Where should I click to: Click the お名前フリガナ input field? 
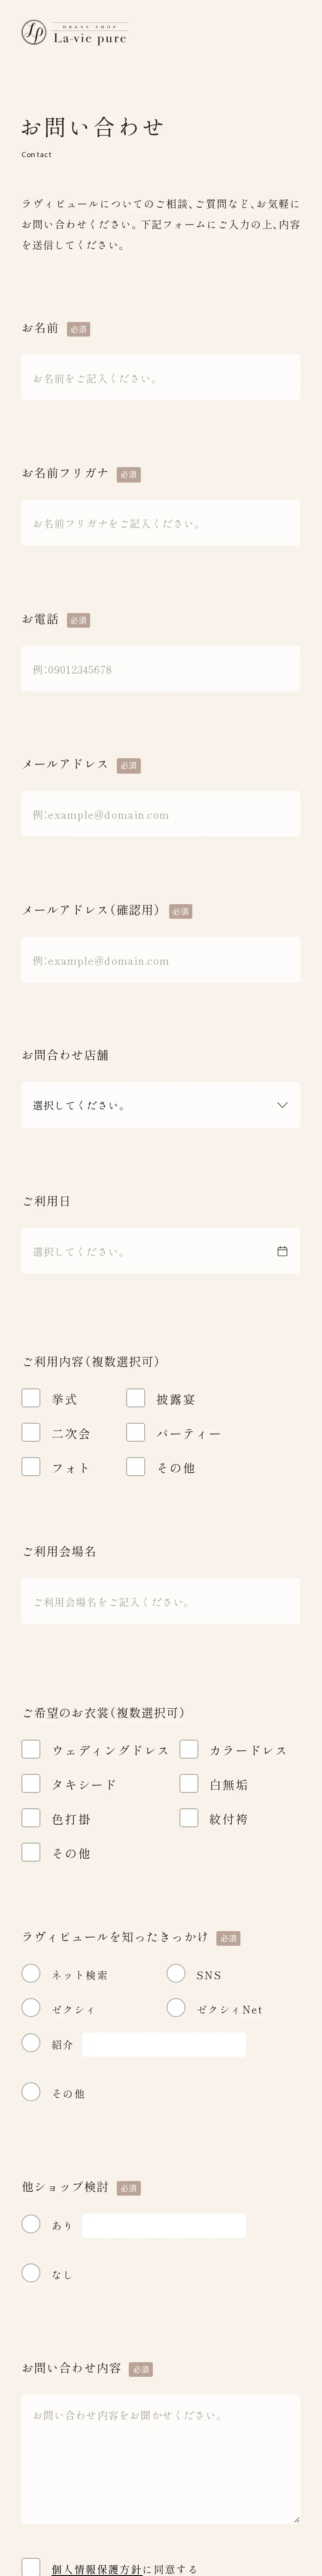click(x=160, y=523)
